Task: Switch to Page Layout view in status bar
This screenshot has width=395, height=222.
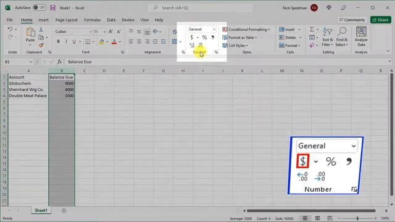Action: pyautogui.click(x=317, y=218)
